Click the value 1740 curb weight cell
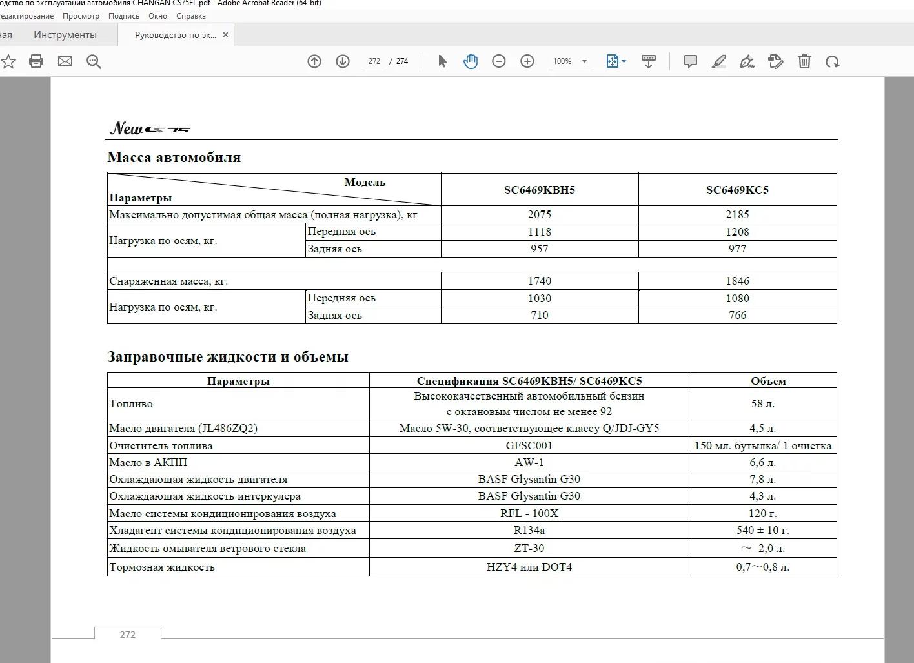 point(540,281)
